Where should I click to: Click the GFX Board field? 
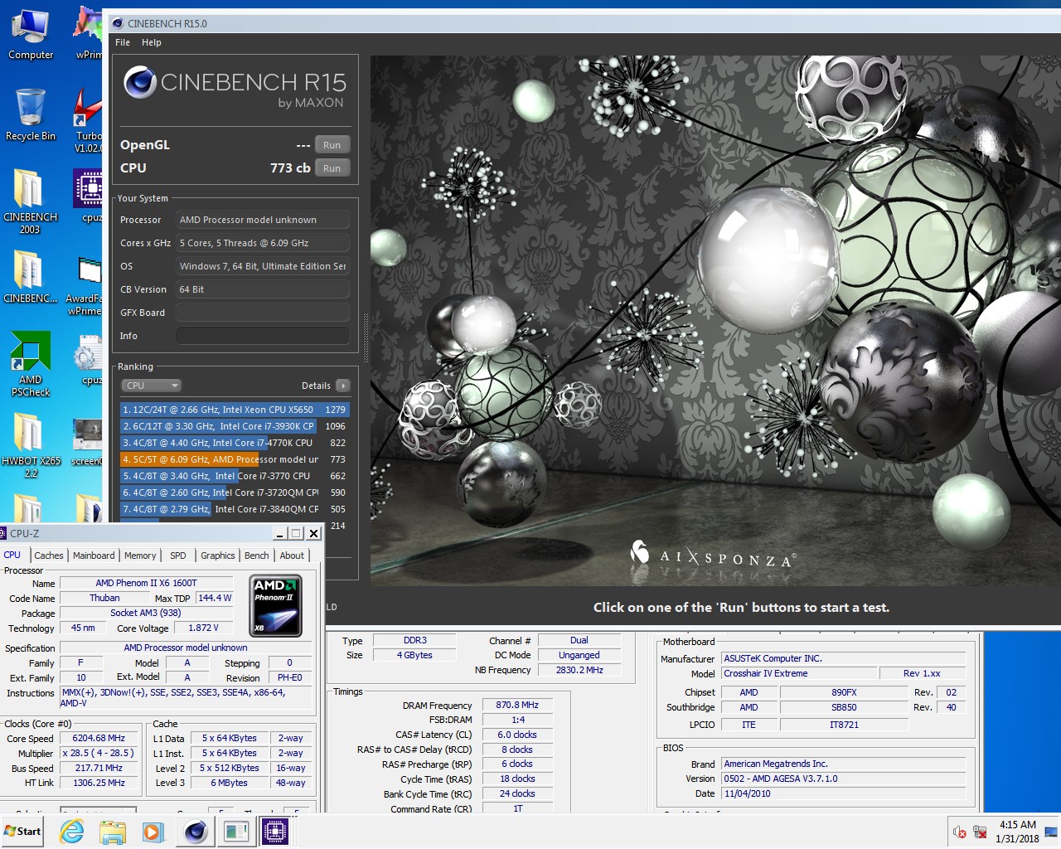262,313
